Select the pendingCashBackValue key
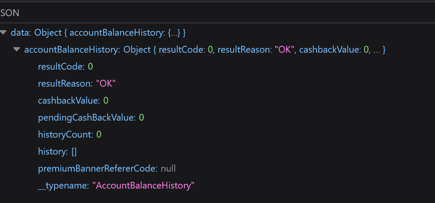The image size is (435, 203). 87,118
